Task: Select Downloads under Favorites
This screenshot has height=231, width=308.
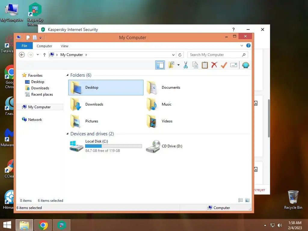Action: click(37, 88)
